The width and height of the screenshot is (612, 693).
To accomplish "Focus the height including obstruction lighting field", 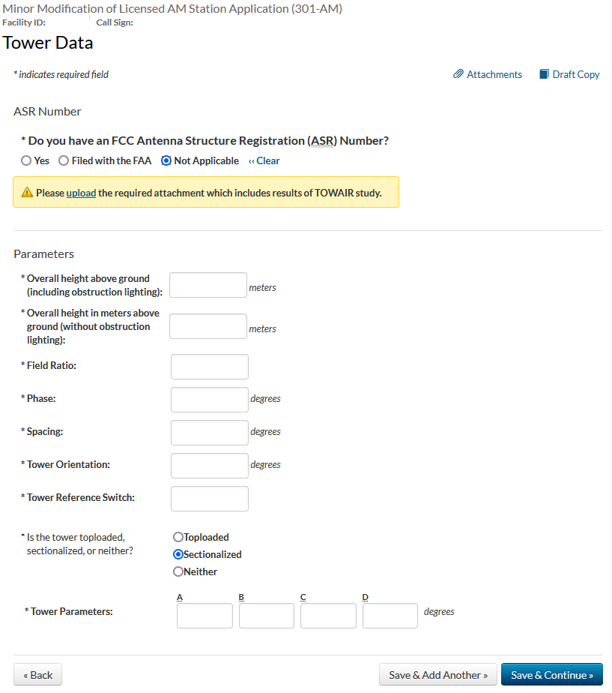I will coord(208,285).
